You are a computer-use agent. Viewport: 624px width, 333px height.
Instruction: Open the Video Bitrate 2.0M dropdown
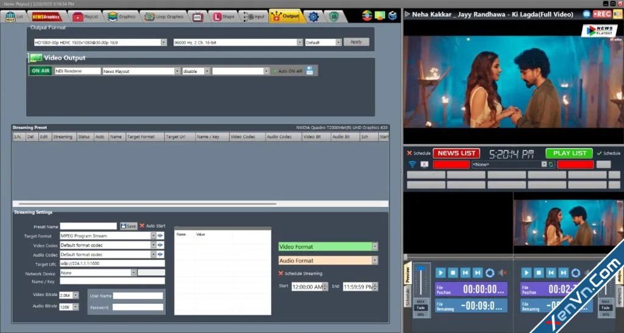tap(76, 295)
